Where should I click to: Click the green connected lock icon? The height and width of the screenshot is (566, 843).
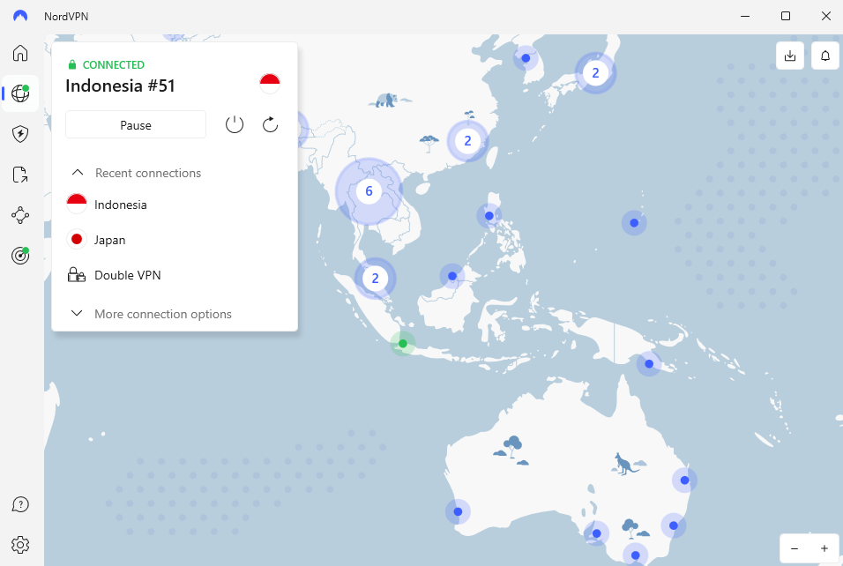click(72, 65)
